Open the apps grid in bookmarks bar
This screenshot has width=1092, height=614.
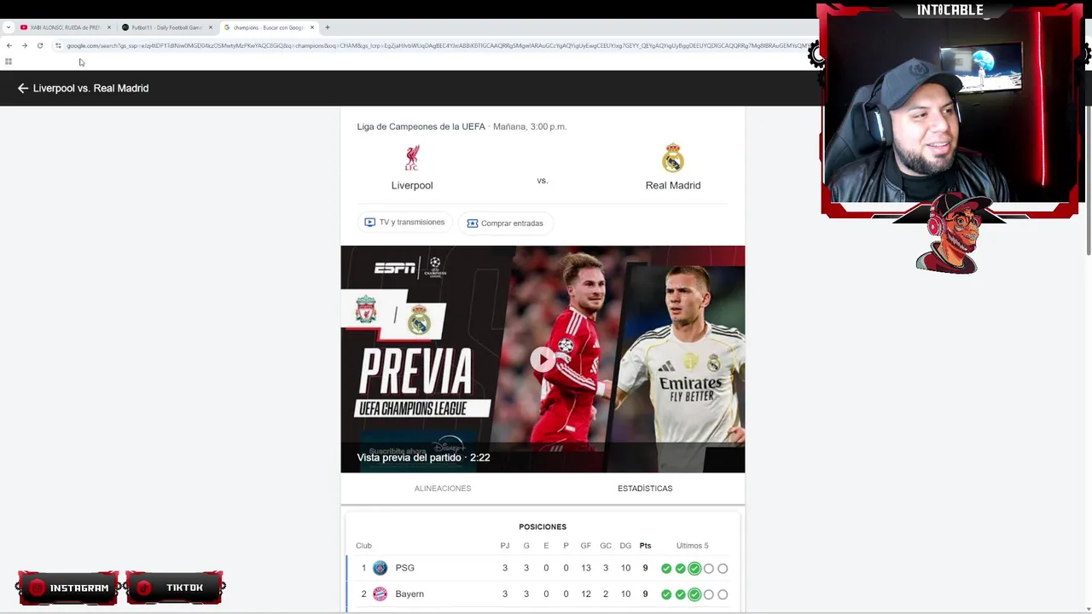click(9, 61)
